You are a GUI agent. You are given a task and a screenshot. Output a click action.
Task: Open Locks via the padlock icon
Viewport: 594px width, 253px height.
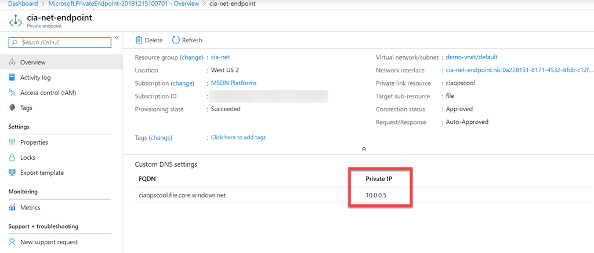coord(13,157)
